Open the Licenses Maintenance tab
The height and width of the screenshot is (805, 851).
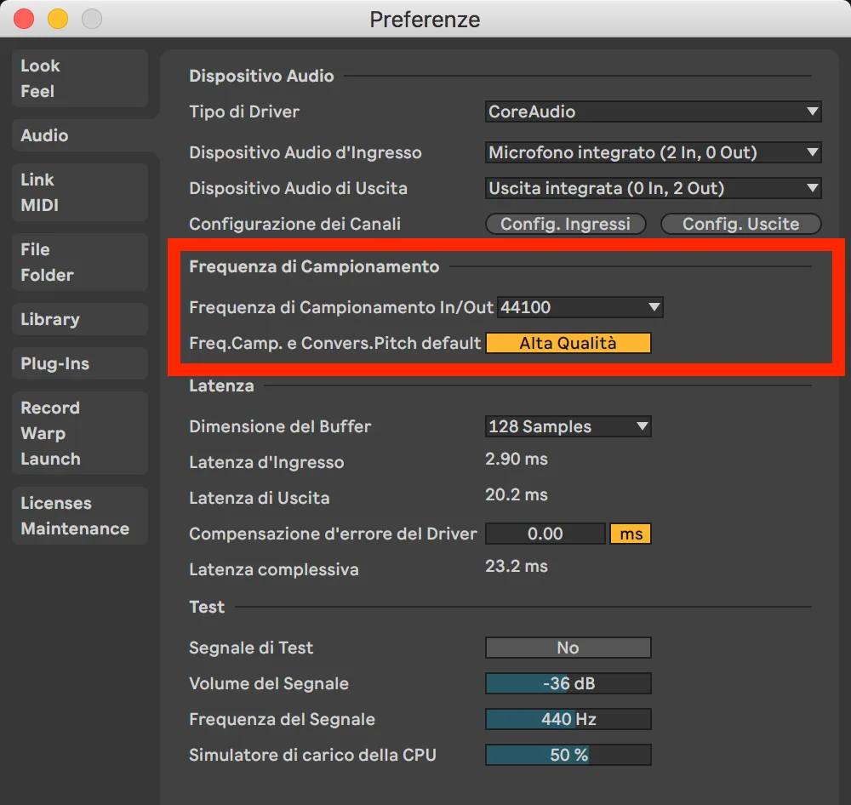tap(80, 516)
